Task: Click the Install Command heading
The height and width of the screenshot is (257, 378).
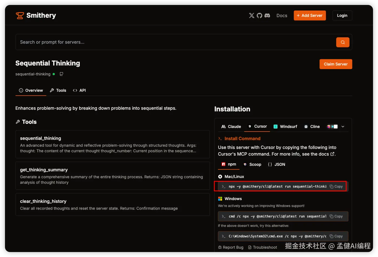Action: click(242, 138)
